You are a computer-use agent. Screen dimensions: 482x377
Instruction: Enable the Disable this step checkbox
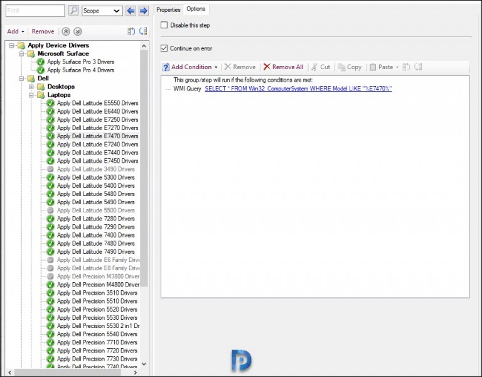pos(164,25)
